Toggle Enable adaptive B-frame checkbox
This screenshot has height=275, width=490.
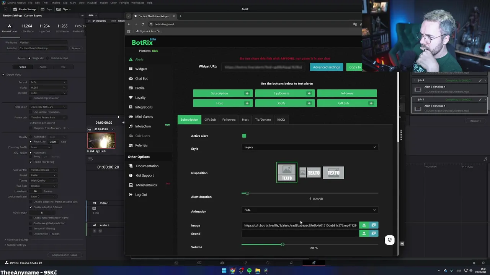[31, 207]
